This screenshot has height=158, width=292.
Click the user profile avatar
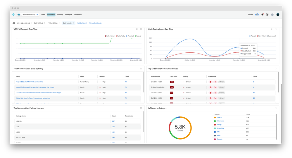coord(278,14)
